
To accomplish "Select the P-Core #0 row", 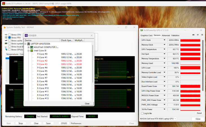I will coord(58,54).
